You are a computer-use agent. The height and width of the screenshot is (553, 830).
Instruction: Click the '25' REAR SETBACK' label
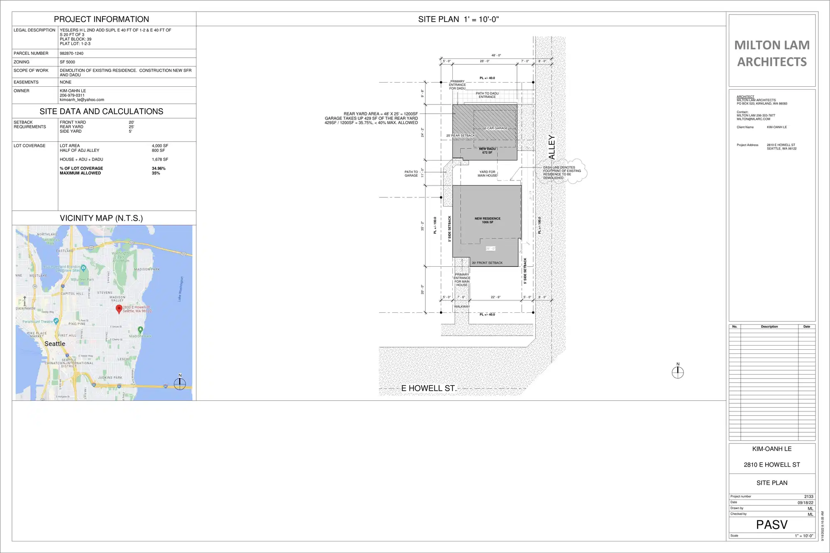tap(461, 136)
